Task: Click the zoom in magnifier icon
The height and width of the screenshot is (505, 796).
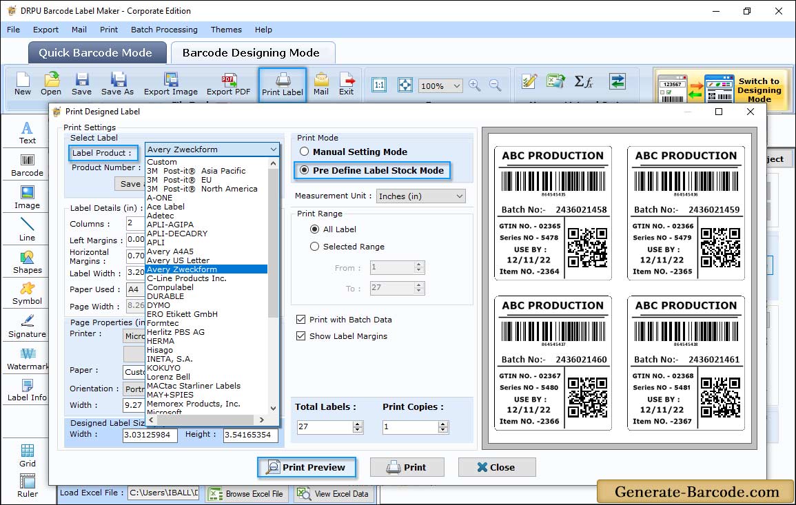Action: tap(475, 85)
